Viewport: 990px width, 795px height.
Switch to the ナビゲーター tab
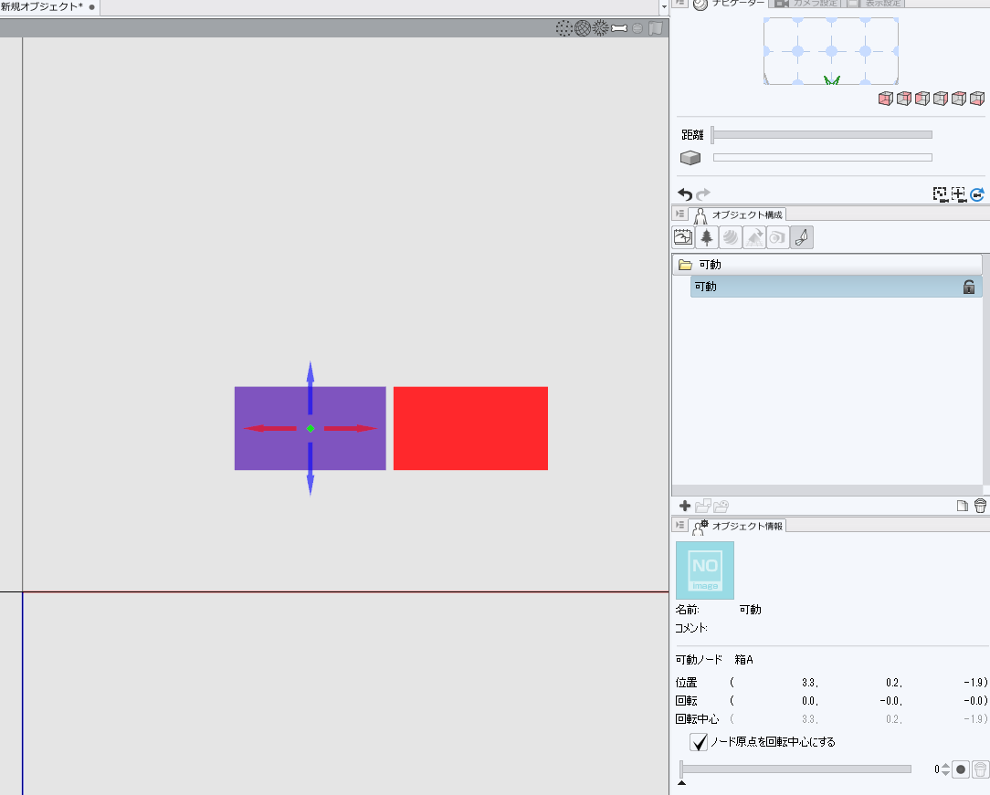[729, 4]
